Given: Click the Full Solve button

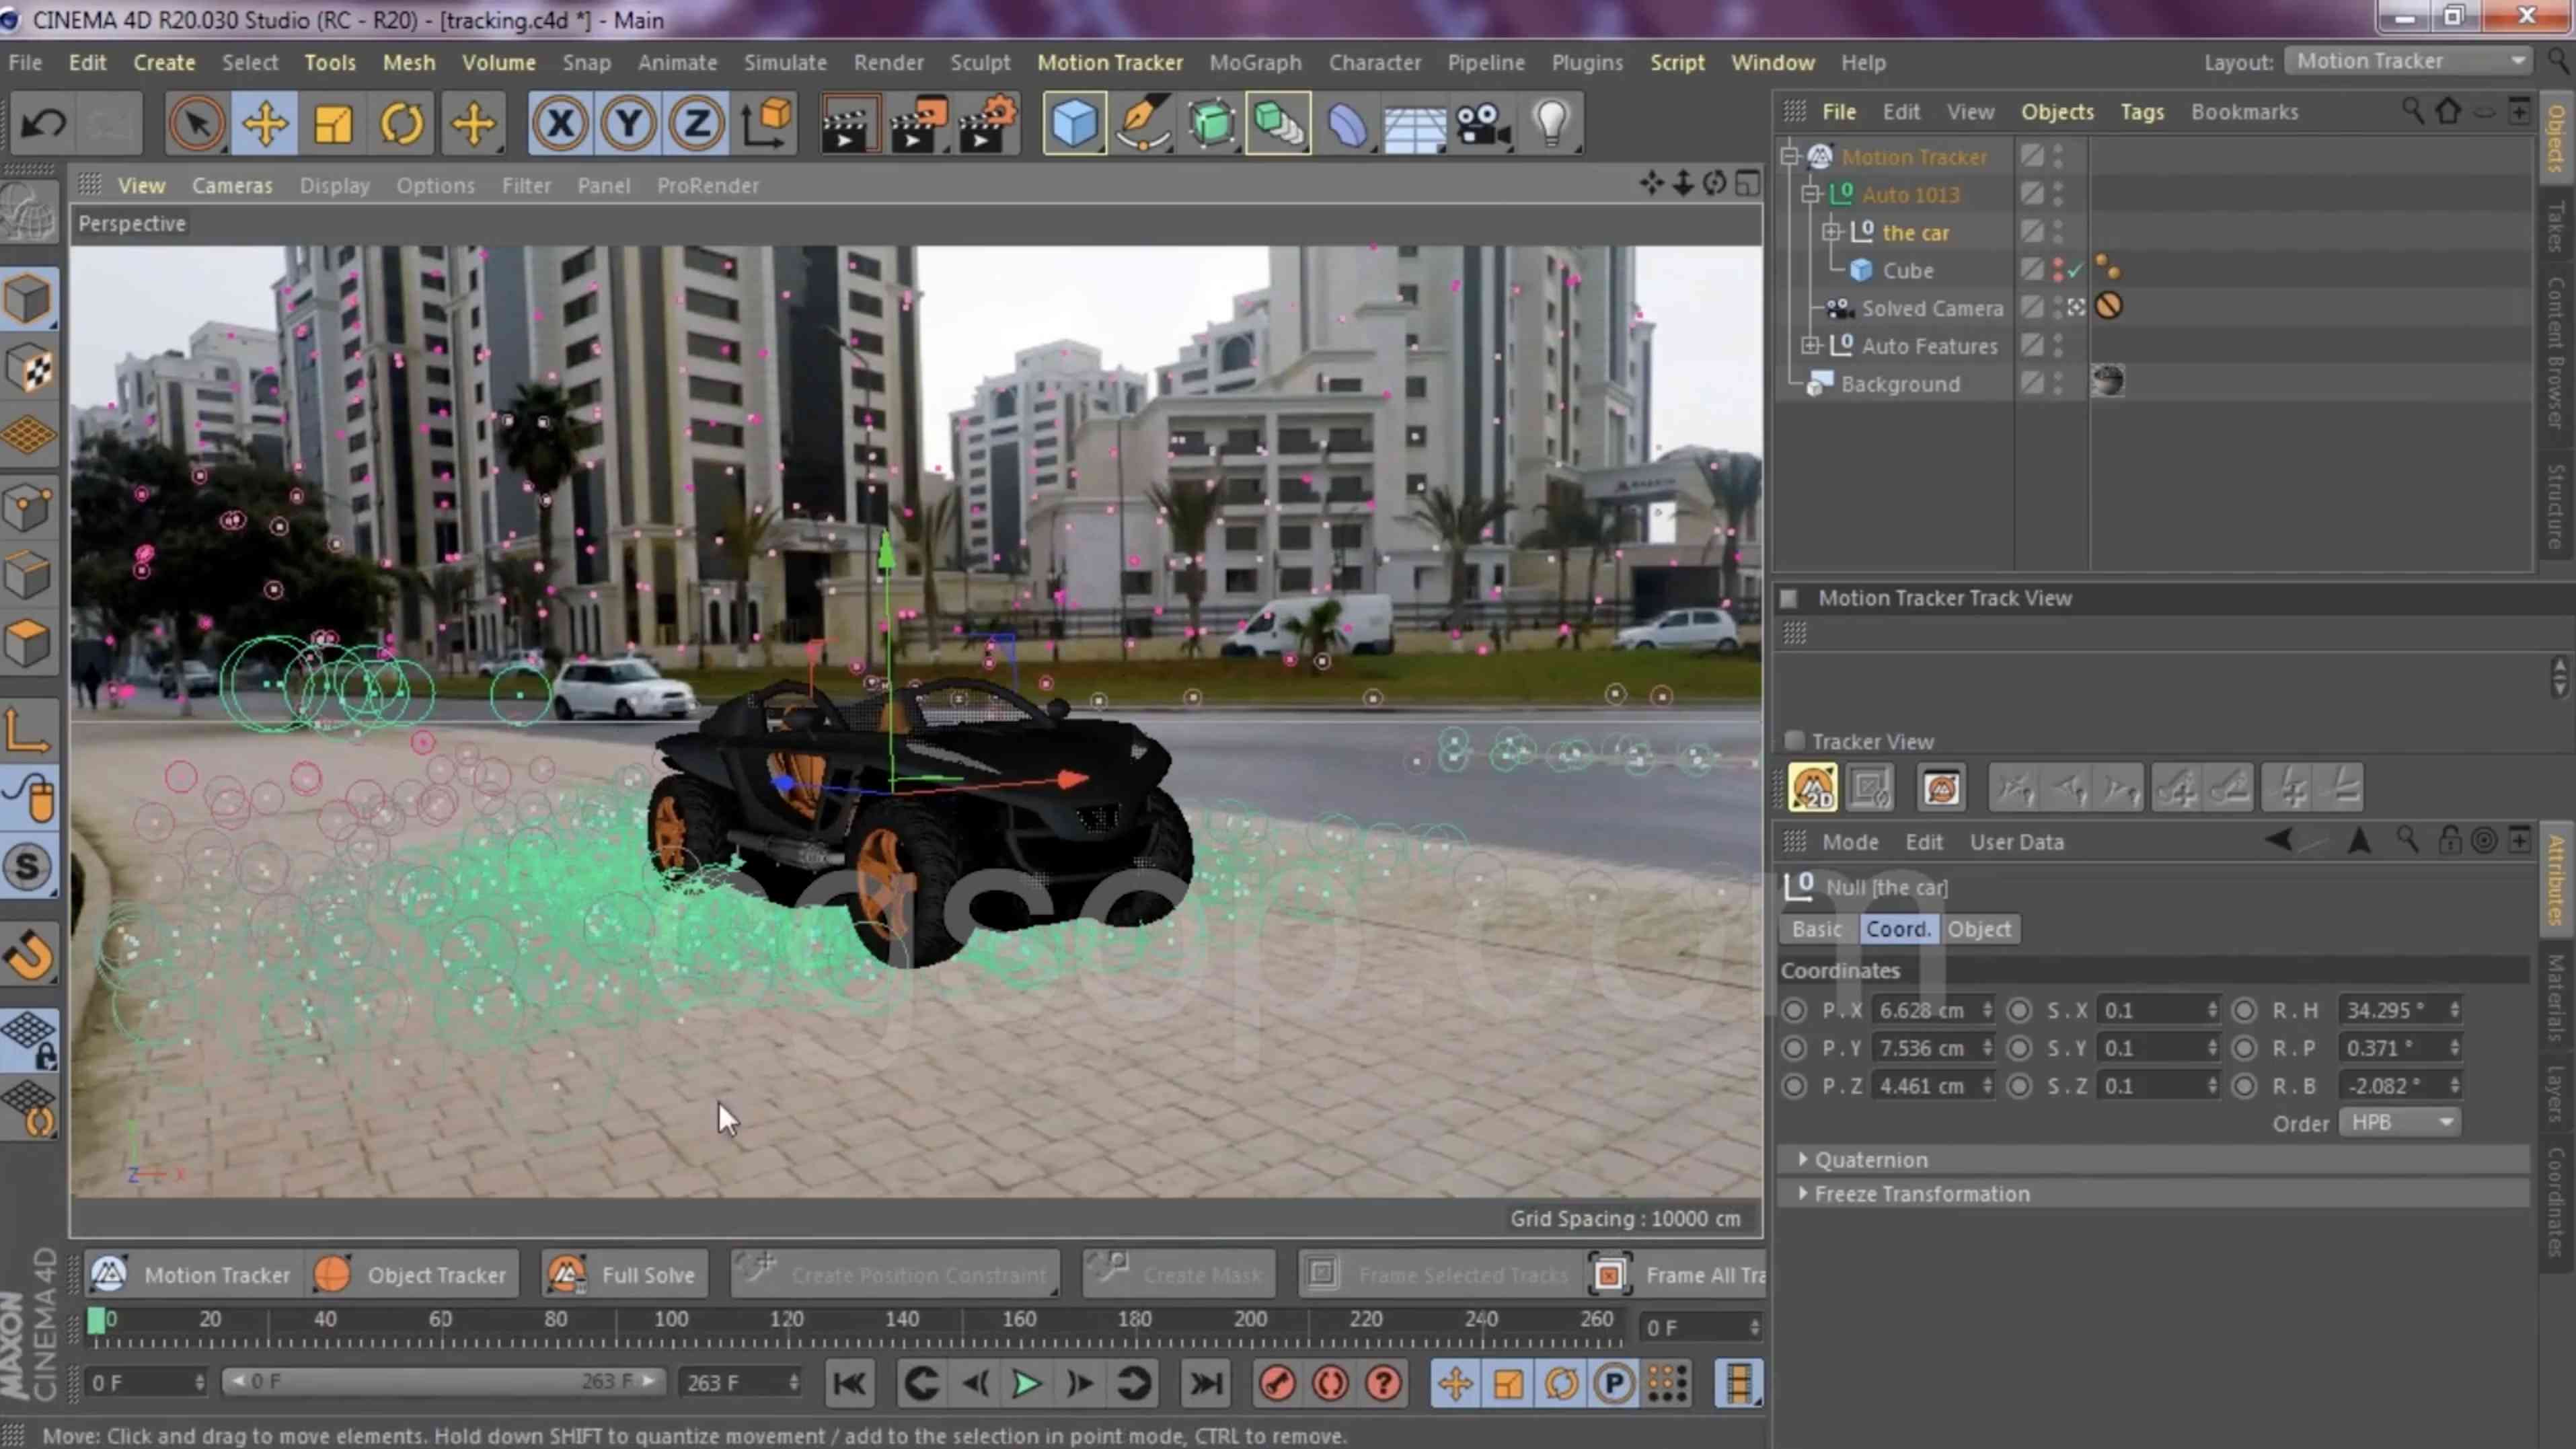Looking at the screenshot, I should point(624,1275).
